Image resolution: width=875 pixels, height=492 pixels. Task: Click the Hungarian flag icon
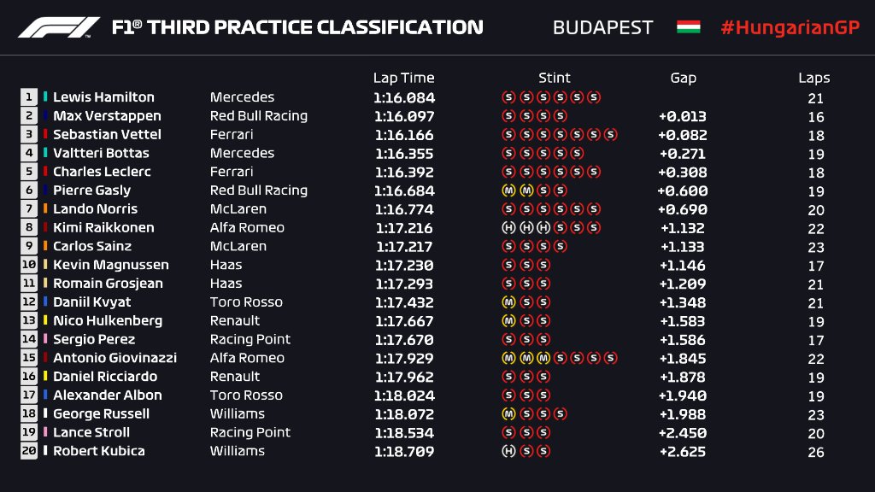tap(688, 26)
